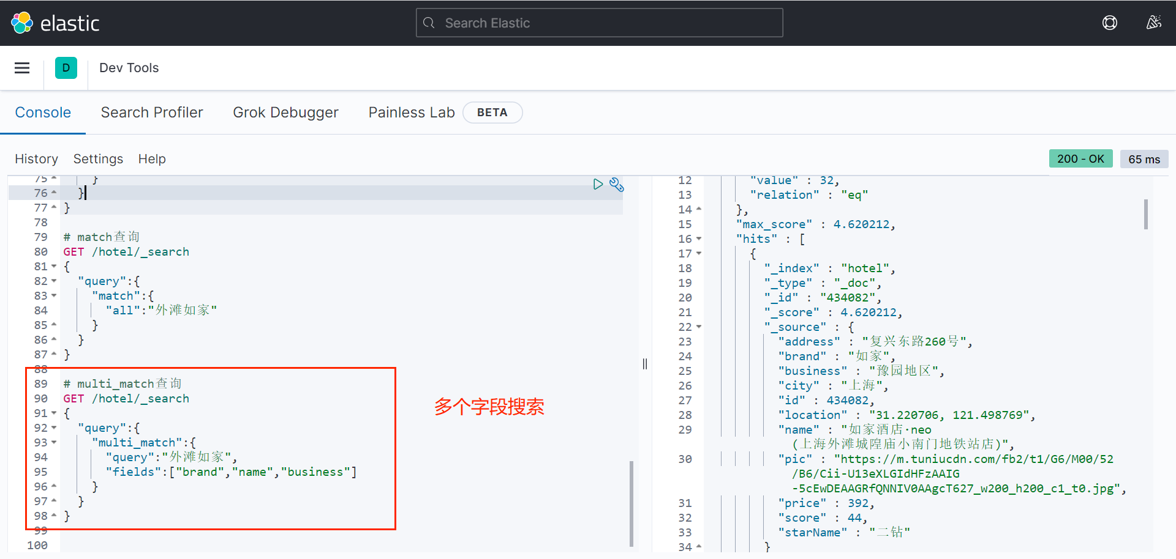Click the "_index" : "hotel" line
Screen dimensions: 1176x559
click(830, 268)
